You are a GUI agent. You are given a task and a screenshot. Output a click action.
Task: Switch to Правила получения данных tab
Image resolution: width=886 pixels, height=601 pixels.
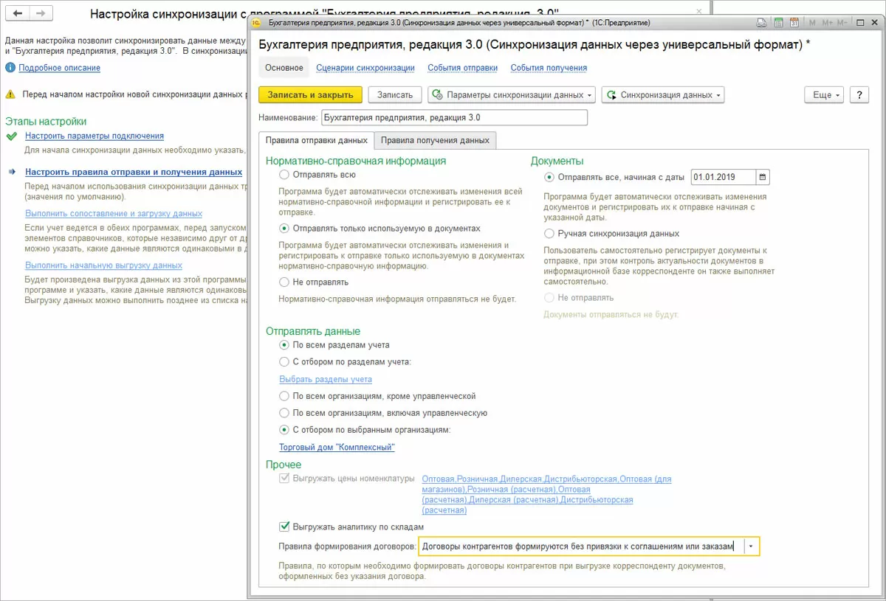pos(435,140)
